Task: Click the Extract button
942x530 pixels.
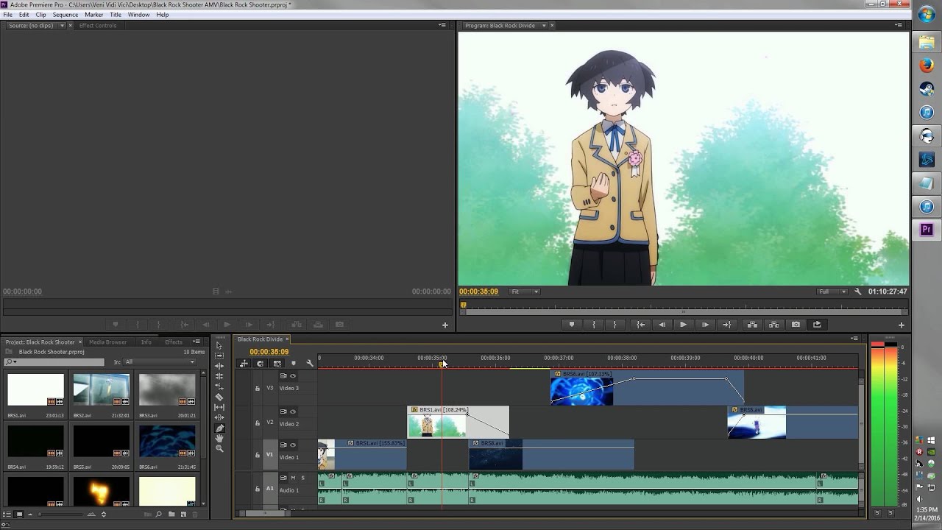Action: pos(773,325)
